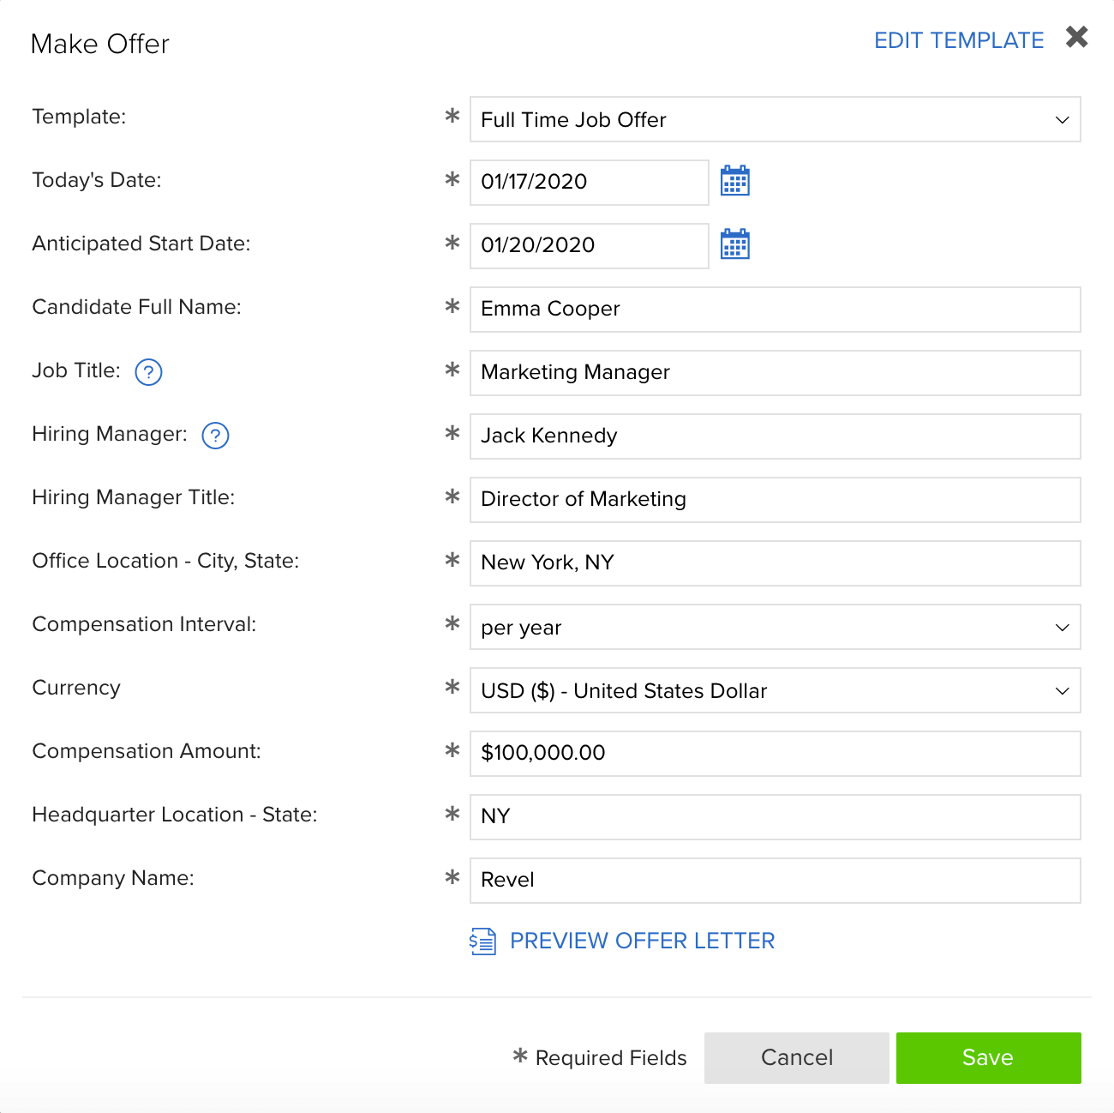Click the Office Location - City, State label
Screen dimensions: 1114x1113
[165, 561]
